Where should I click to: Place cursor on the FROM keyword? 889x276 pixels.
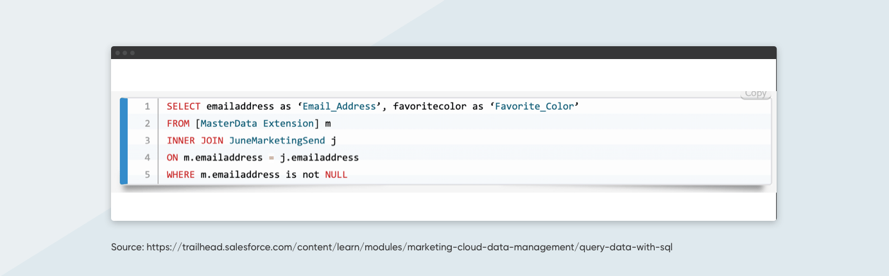coord(178,123)
